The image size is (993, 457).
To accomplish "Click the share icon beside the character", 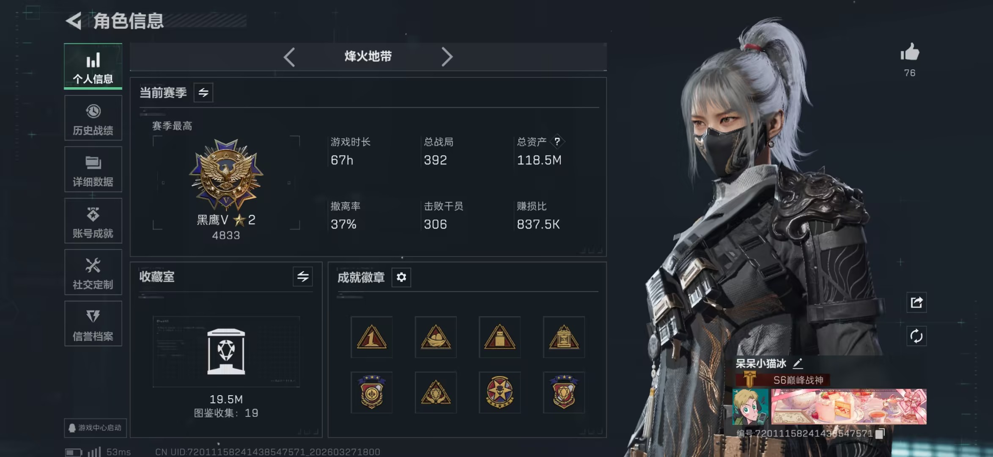I will coord(916,302).
